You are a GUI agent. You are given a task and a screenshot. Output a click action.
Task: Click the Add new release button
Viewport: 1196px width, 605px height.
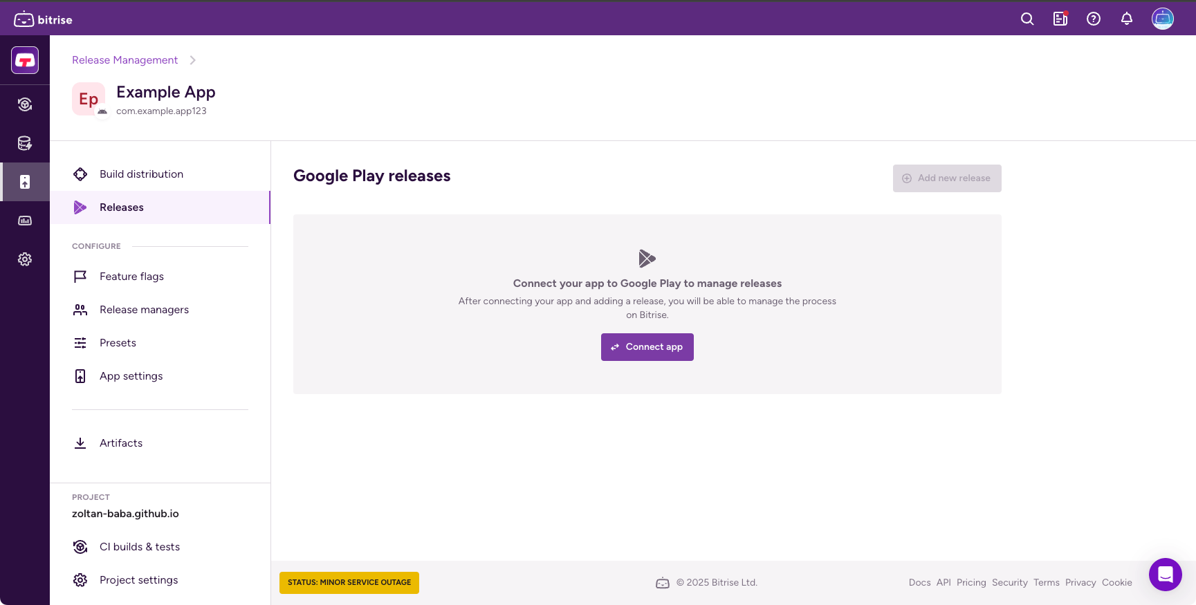[947, 178]
